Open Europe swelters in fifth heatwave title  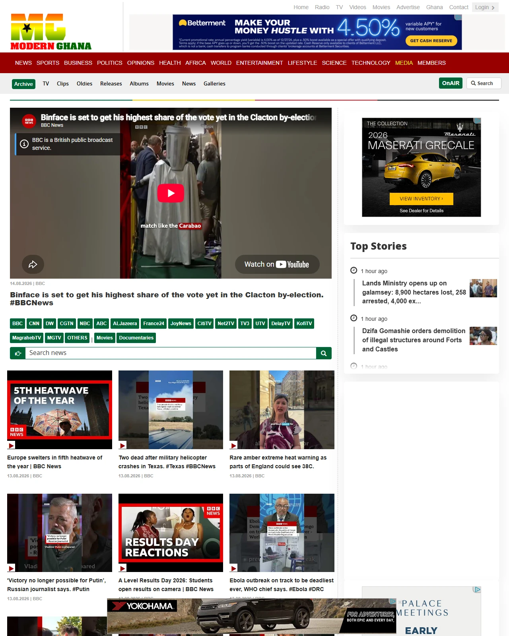click(x=55, y=462)
